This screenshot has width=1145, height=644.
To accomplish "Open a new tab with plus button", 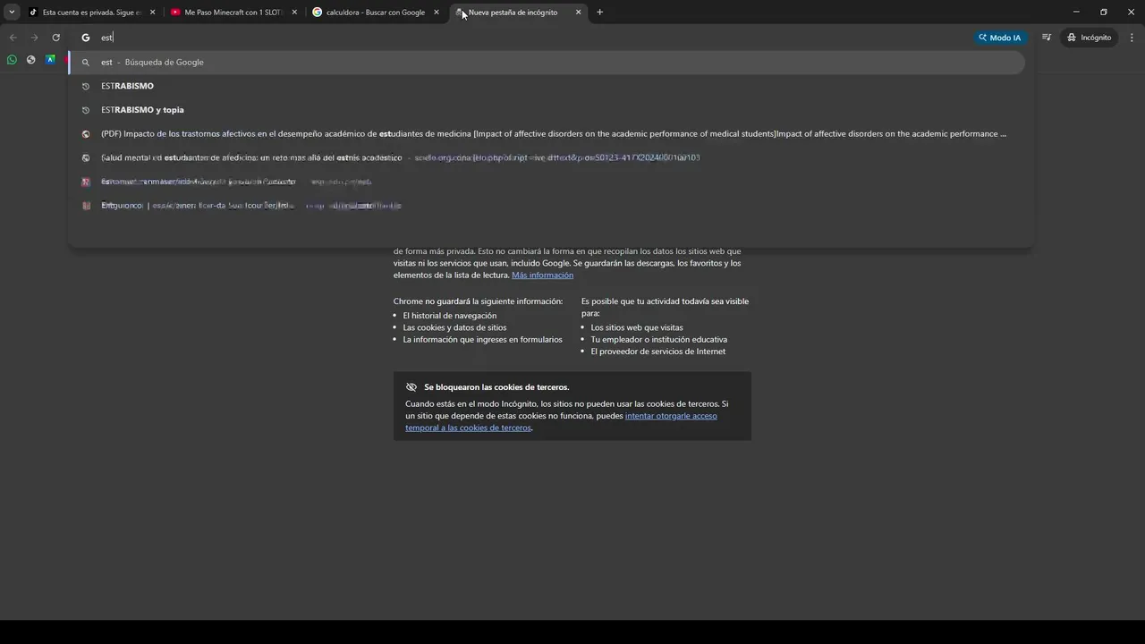I will tap(599, 13).
